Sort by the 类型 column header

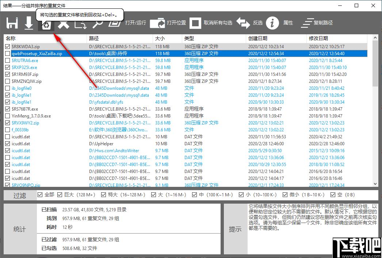coord(214,38)
